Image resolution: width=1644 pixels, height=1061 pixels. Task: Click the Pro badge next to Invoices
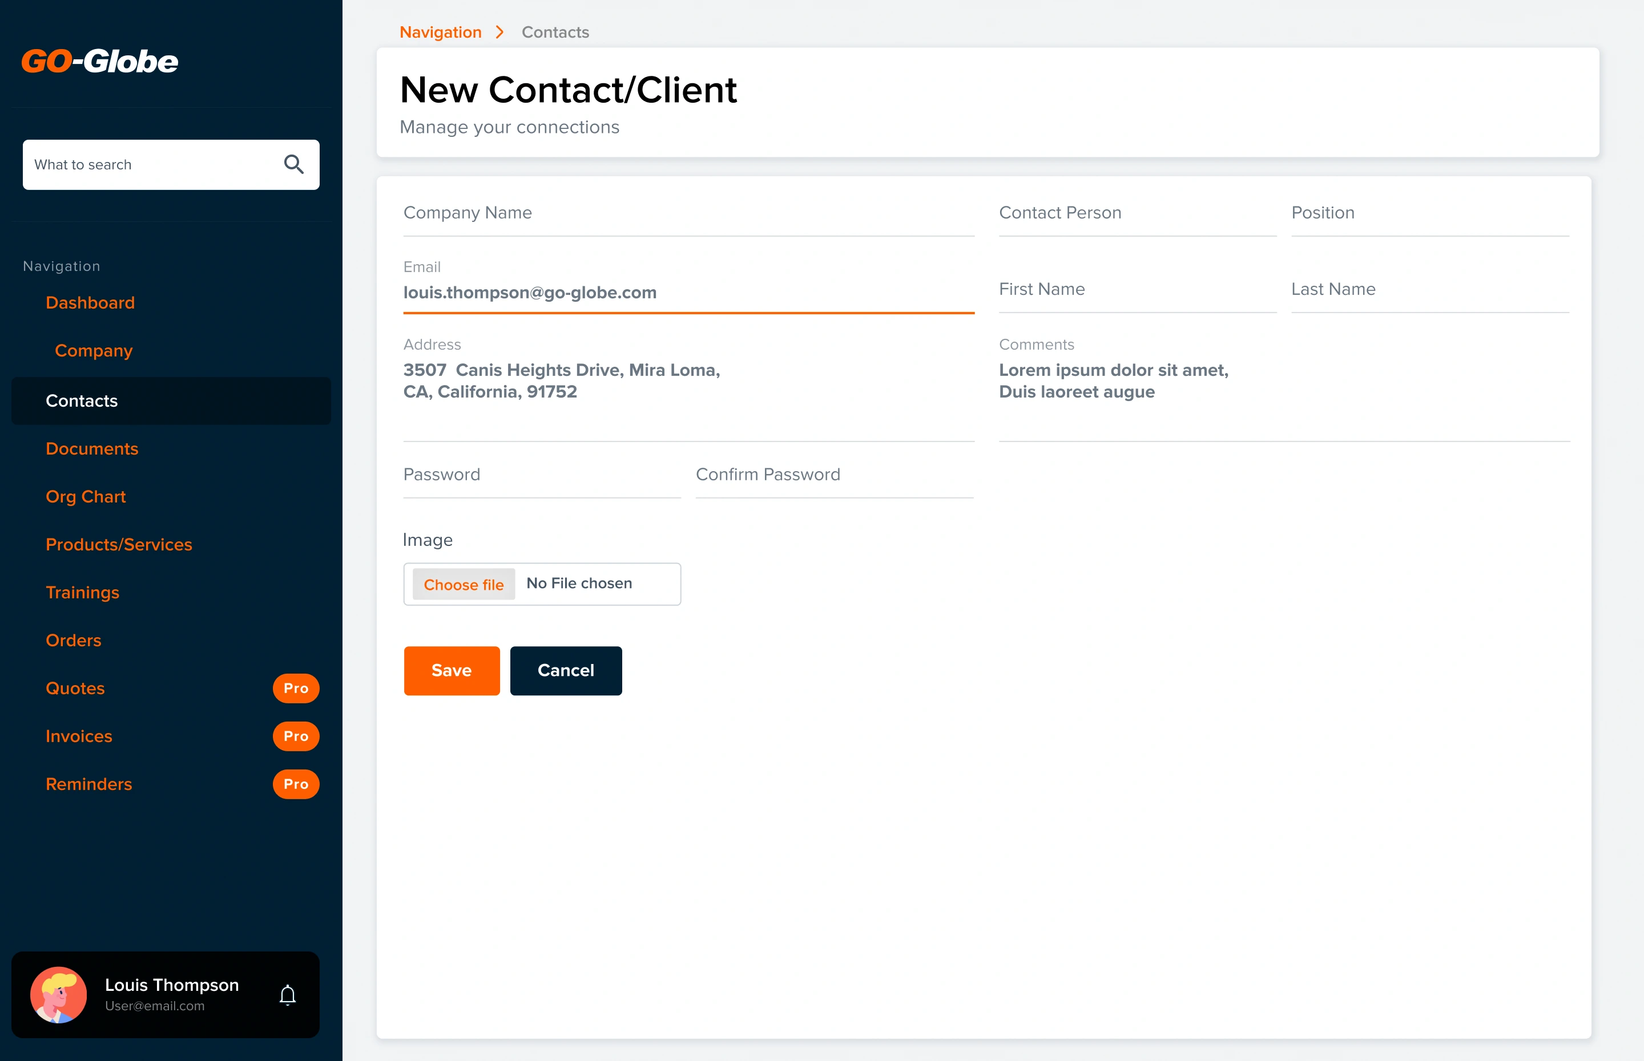(296, 736)
